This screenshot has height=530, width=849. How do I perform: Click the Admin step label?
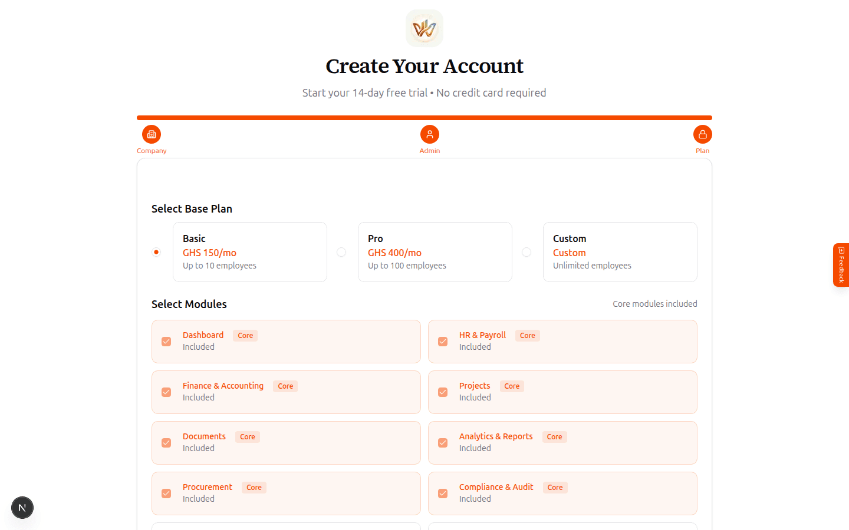(x=430, y=151)
